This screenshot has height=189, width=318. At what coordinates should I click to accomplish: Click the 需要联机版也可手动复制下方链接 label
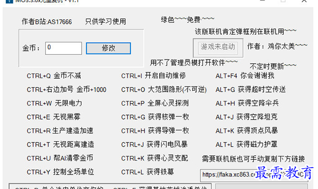coord(253,159)
